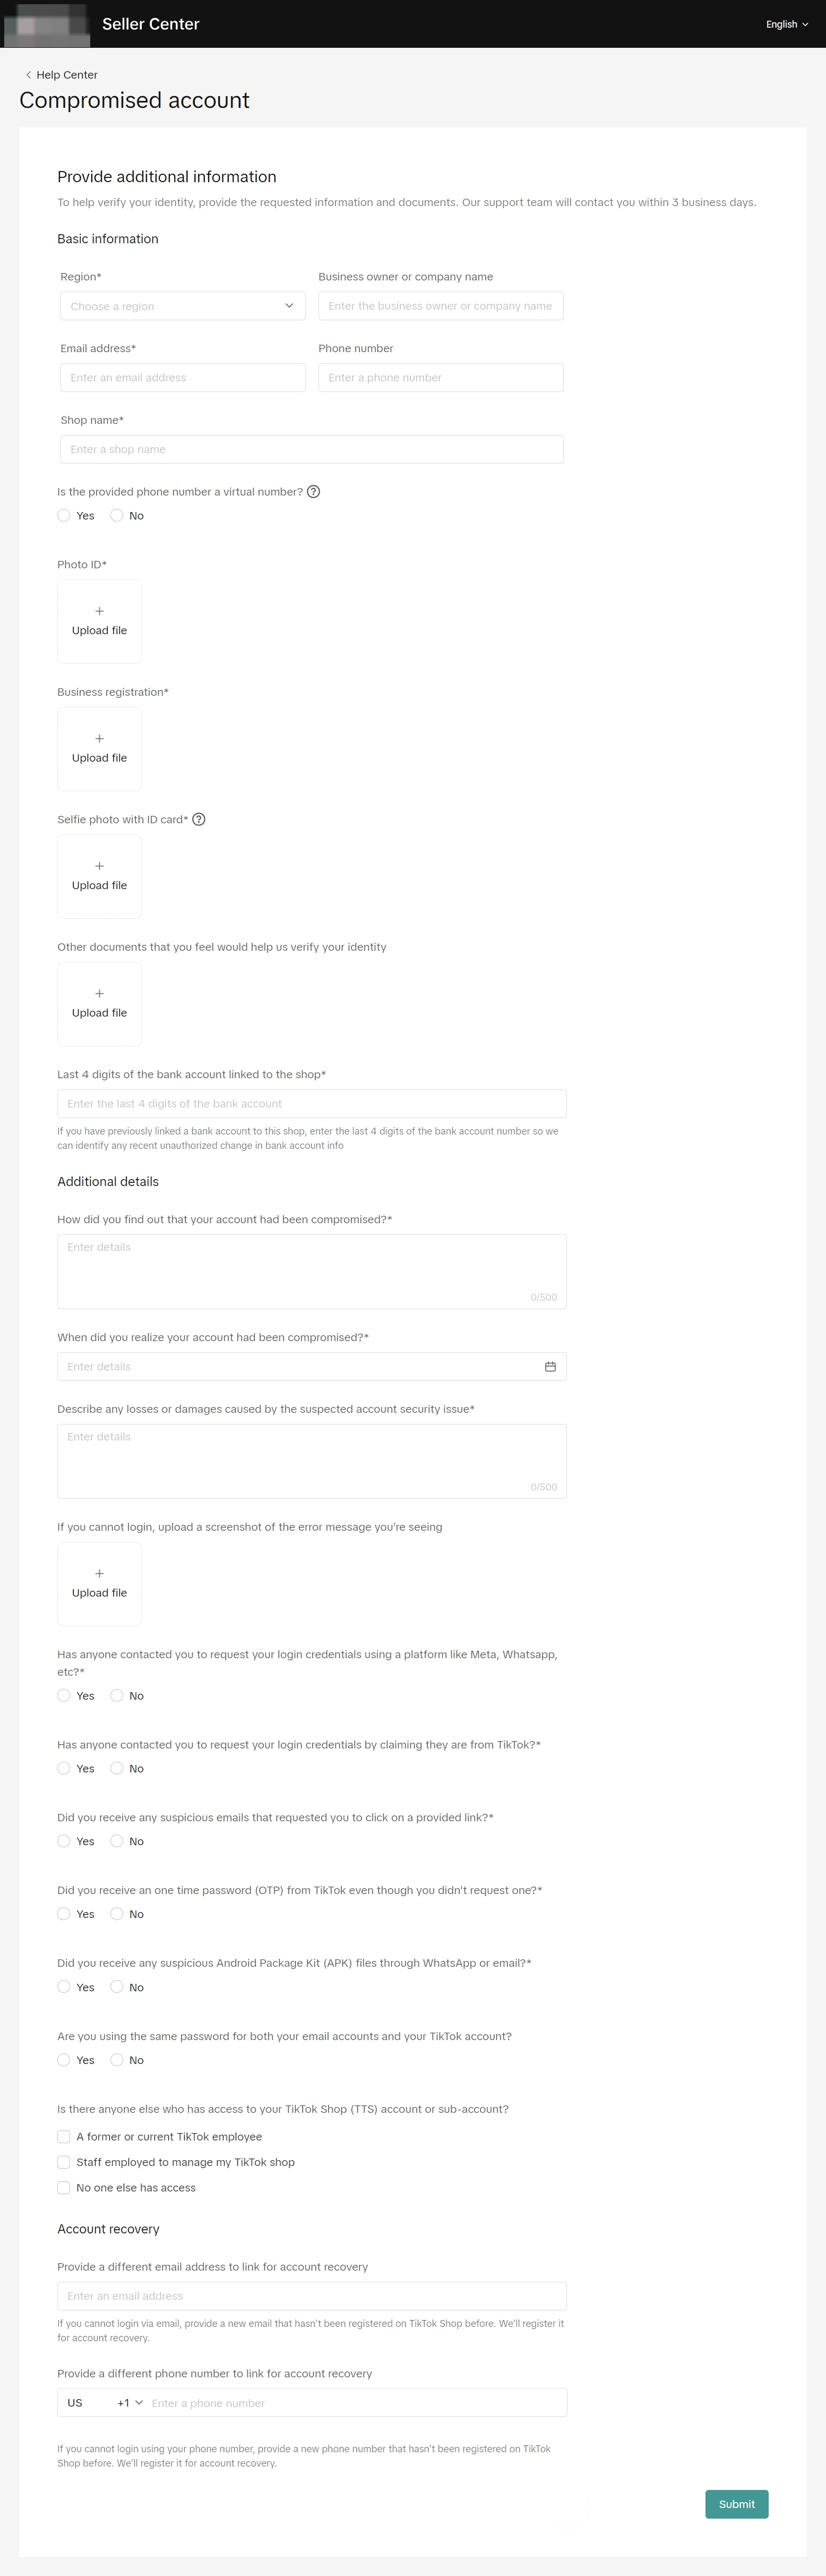Click help icon beside Selfie photo label
Screen dimensions: 826x2576
[x=199, y=820]
